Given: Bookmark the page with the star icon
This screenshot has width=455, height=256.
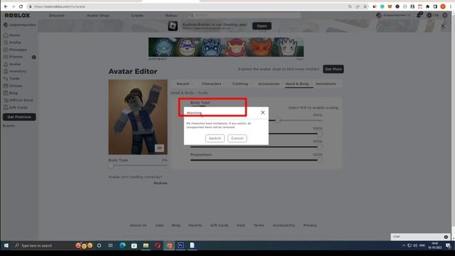Looking at the screenshot, I should tap(365, 6).
